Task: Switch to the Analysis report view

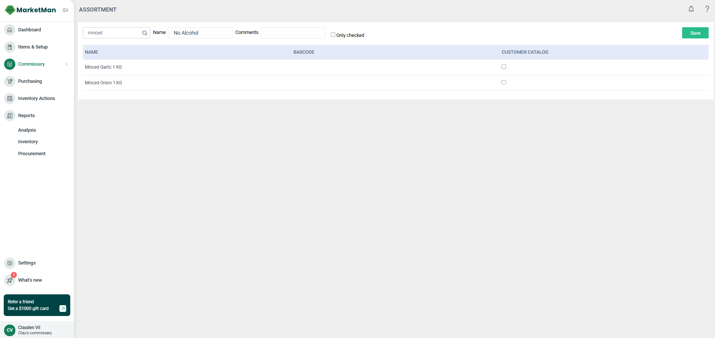Action: coord(27,130)
